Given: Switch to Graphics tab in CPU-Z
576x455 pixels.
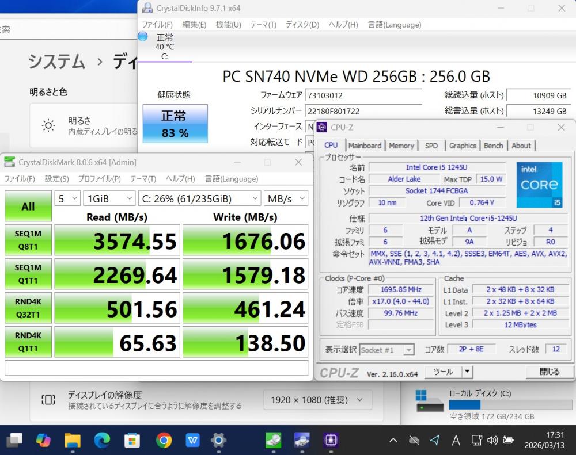Looking at the screenshot, I should [463, 146].
